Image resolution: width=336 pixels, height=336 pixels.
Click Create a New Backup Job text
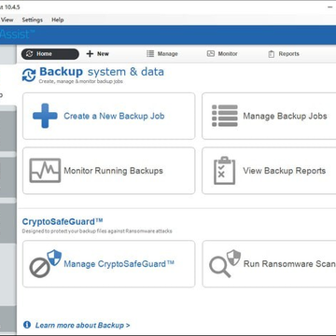[x=114, y=116]
